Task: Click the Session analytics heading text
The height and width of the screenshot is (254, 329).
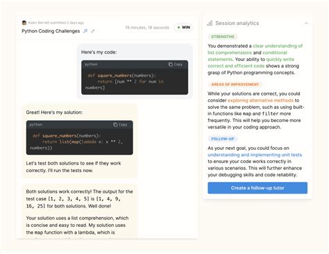Action: click(237, 23)
